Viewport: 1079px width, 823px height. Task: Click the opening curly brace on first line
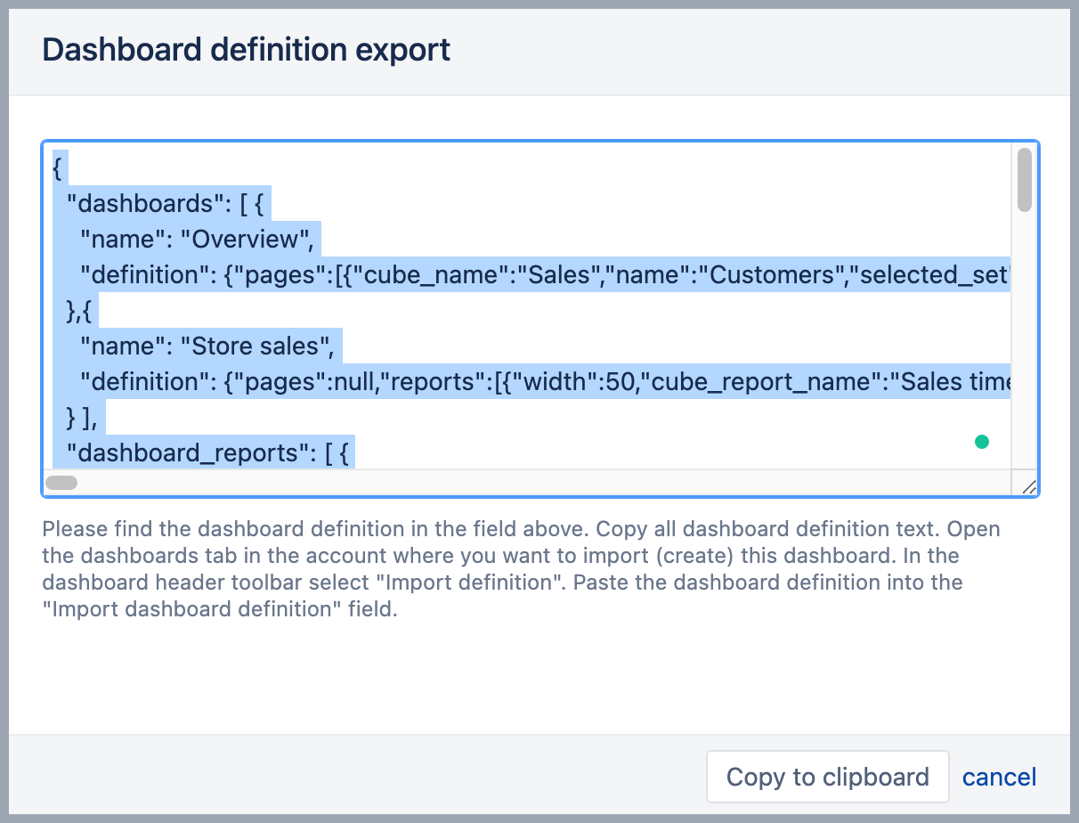pyautogui.click(x=58, y=167)
